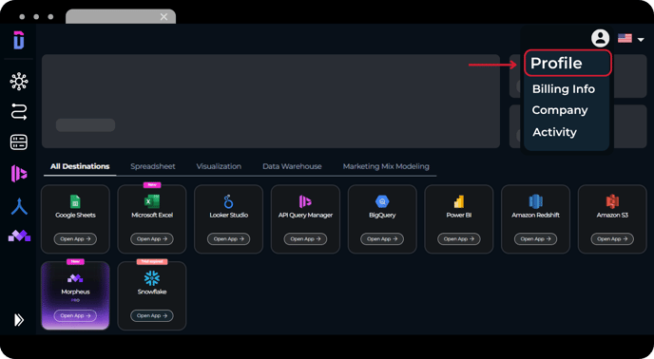Viewport: 654px width, 359px height.
Task: Expand the sidebar with double chevron
Action: coord(19,320)
